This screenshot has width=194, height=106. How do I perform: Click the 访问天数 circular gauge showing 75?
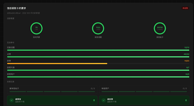point(36,28)
